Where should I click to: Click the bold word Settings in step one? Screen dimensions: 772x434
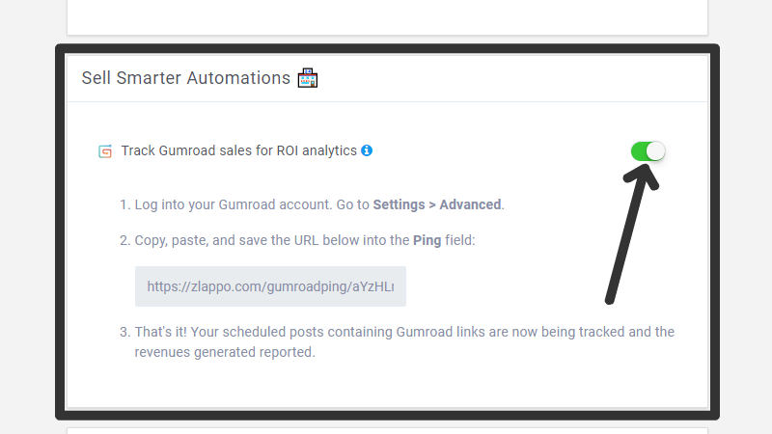(399, 204)
